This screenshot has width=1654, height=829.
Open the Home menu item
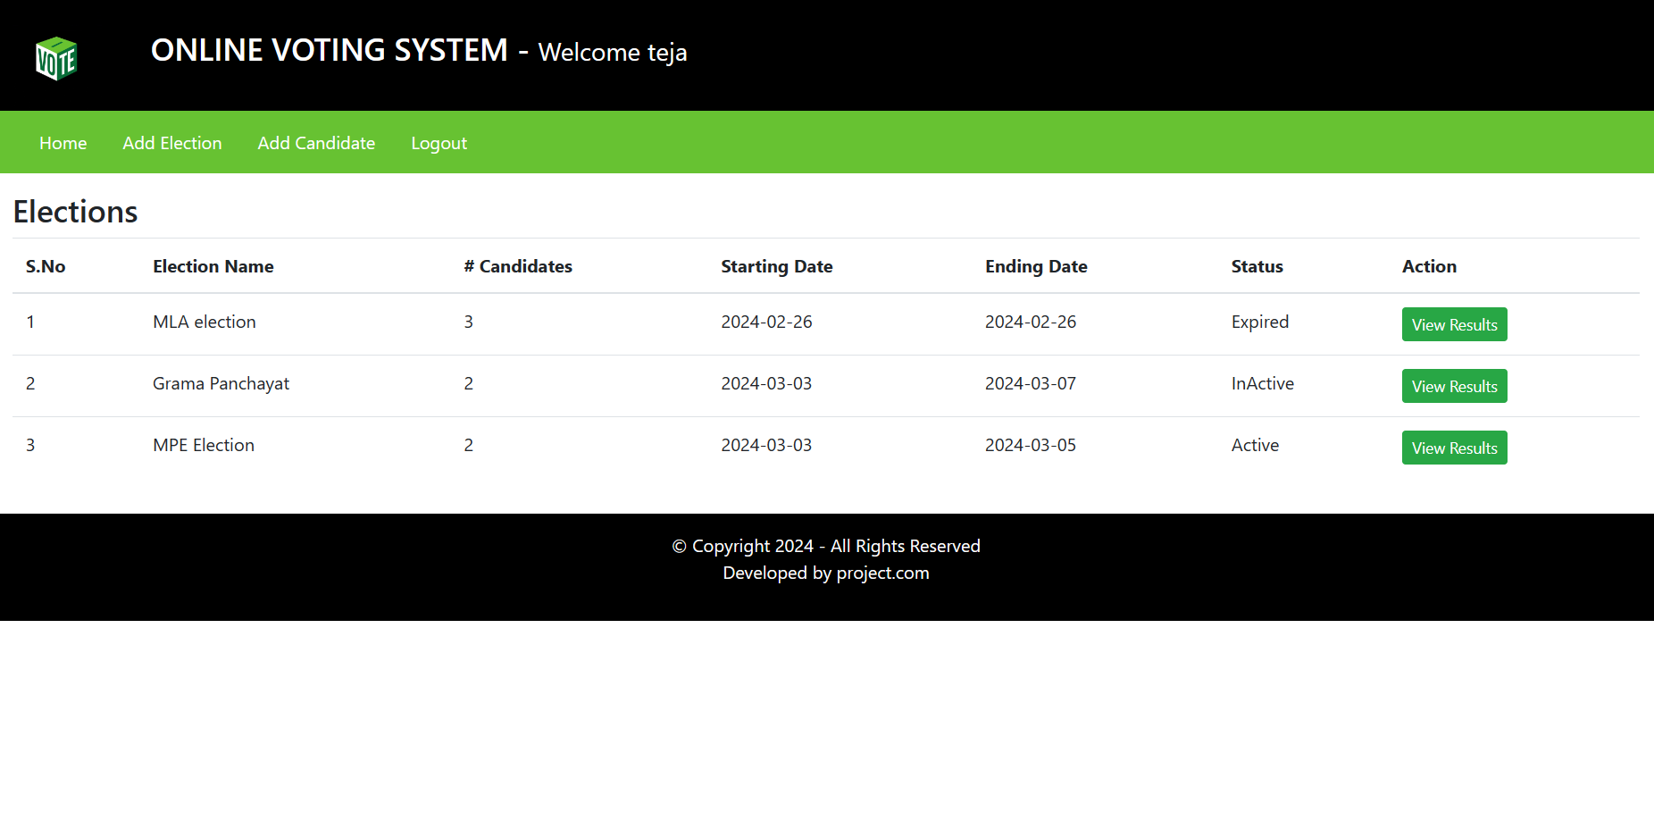(63, 143)
